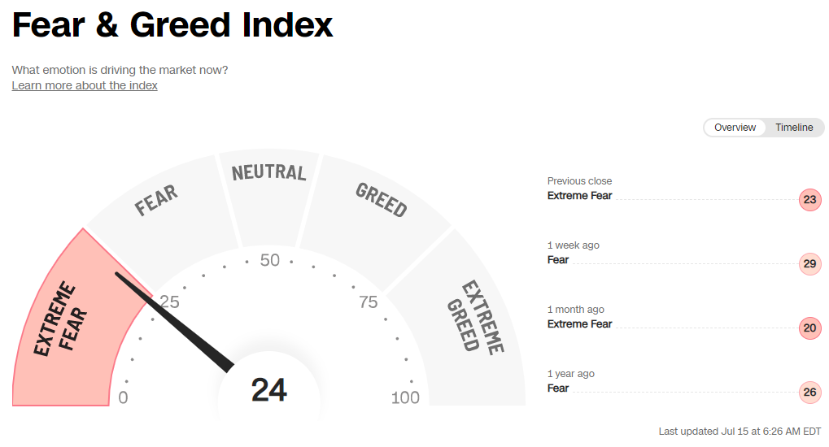Screen dimensions: 829x447
Task: Click the Previous close Extreme Fear label
Action: coord(579,196)
